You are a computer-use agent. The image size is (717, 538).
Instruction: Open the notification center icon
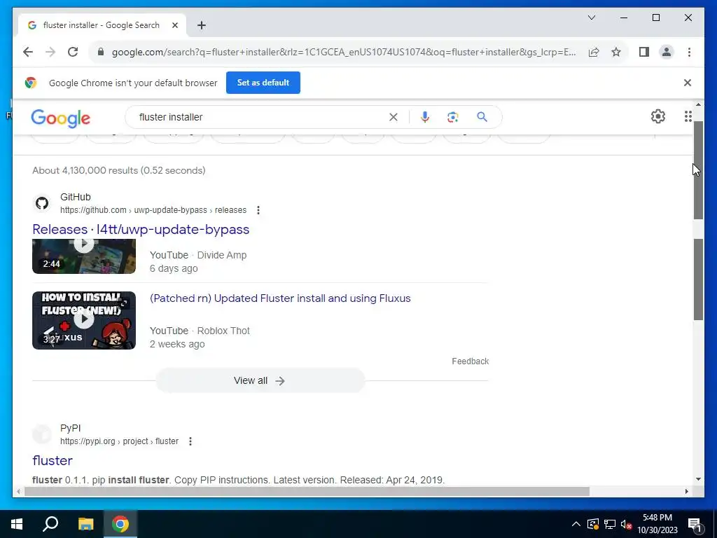(695, 525)
